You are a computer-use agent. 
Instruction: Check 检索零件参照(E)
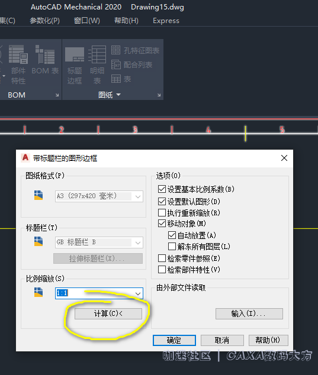(162, 258)
